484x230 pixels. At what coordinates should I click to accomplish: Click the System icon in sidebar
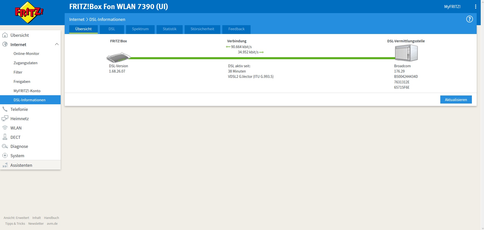point(5,156)
